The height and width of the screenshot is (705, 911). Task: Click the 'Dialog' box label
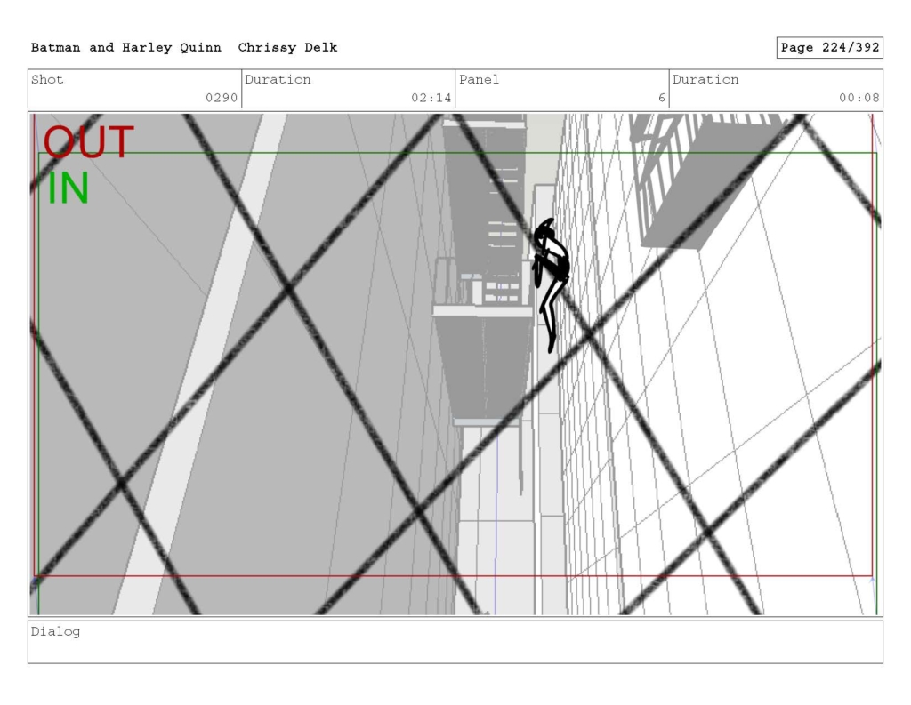[55, 632]
